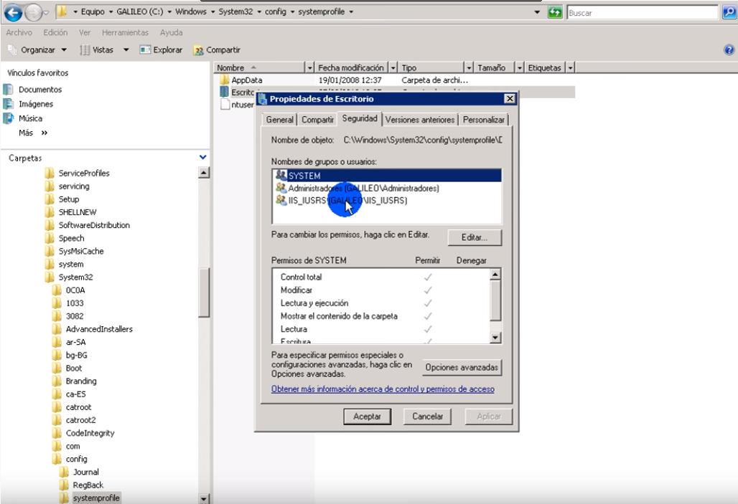Click the Opciones avanzadas button
738x504 pixels.
tap(462, 367)
